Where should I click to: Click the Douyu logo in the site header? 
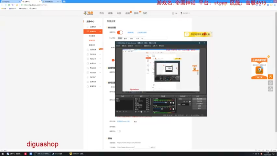88,13
